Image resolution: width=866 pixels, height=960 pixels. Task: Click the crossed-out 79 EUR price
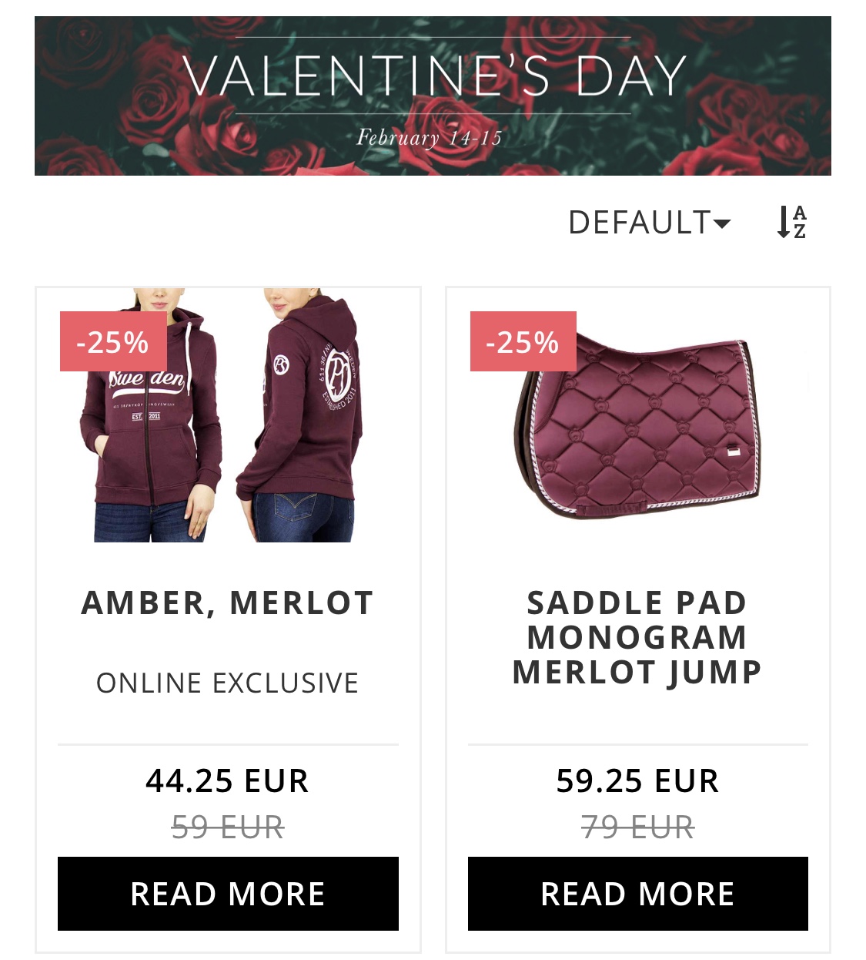point(637,827)
